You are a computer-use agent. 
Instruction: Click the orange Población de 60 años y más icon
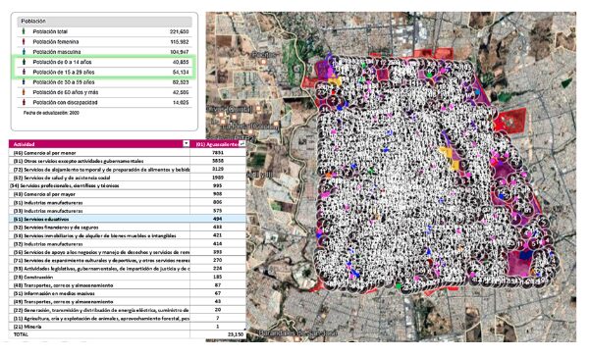(24, 92)
